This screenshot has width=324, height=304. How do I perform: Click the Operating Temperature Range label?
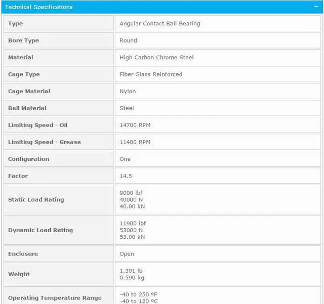pyautogui.click(x=55, y=298)
